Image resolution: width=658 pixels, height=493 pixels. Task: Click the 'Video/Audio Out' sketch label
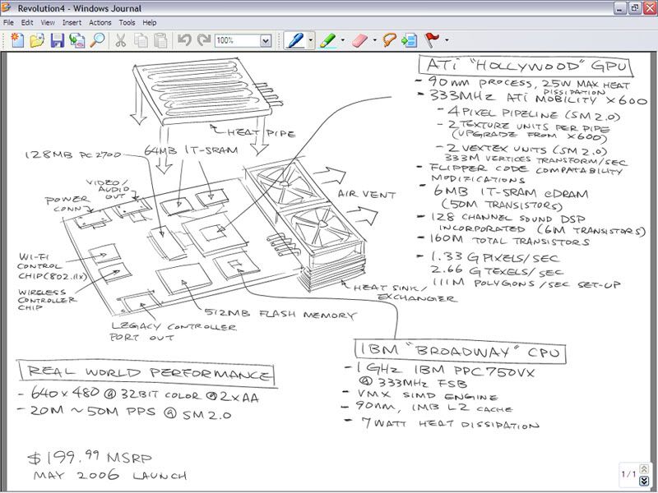[108, 189]
